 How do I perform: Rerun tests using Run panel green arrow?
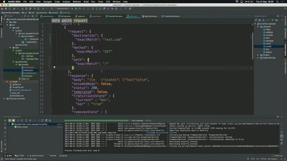(5, 120)
